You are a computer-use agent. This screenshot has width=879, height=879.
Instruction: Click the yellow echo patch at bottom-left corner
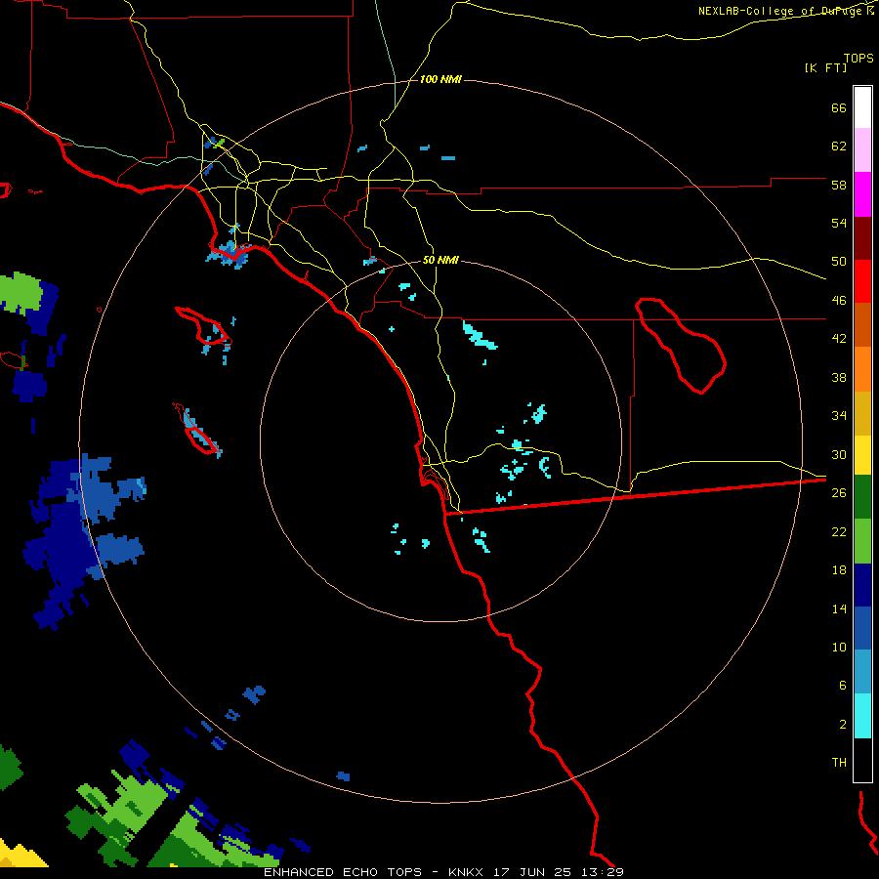(x=21, y=855)
